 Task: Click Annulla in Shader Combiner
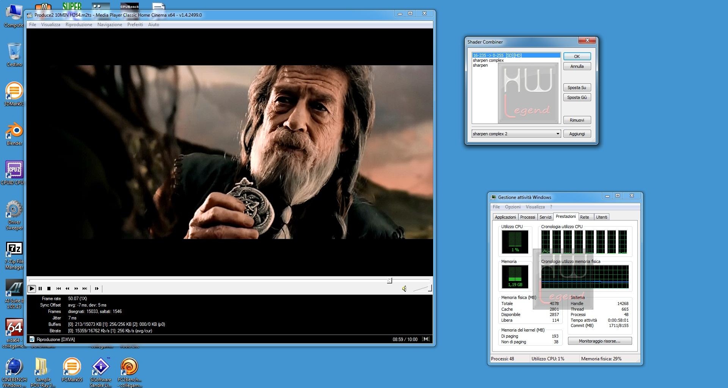point(577,66)
